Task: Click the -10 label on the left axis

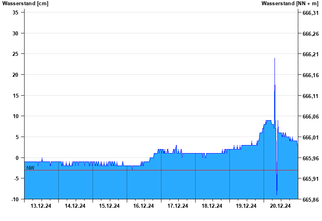Action: click(x=15, y=199)
